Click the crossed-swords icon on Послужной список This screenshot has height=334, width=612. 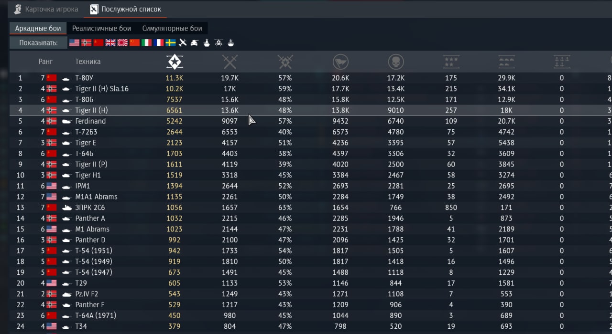tap(95, 9)
